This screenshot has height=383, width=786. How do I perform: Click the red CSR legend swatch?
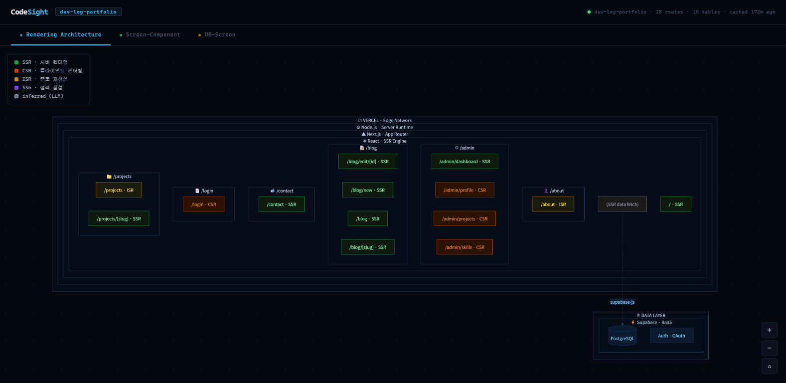[x=16, y=71]
